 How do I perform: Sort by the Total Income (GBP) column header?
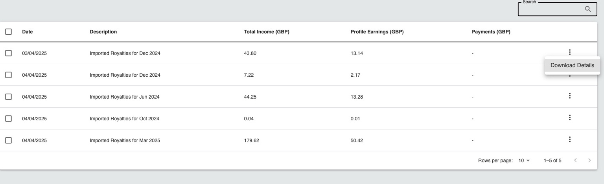(267, 32)
